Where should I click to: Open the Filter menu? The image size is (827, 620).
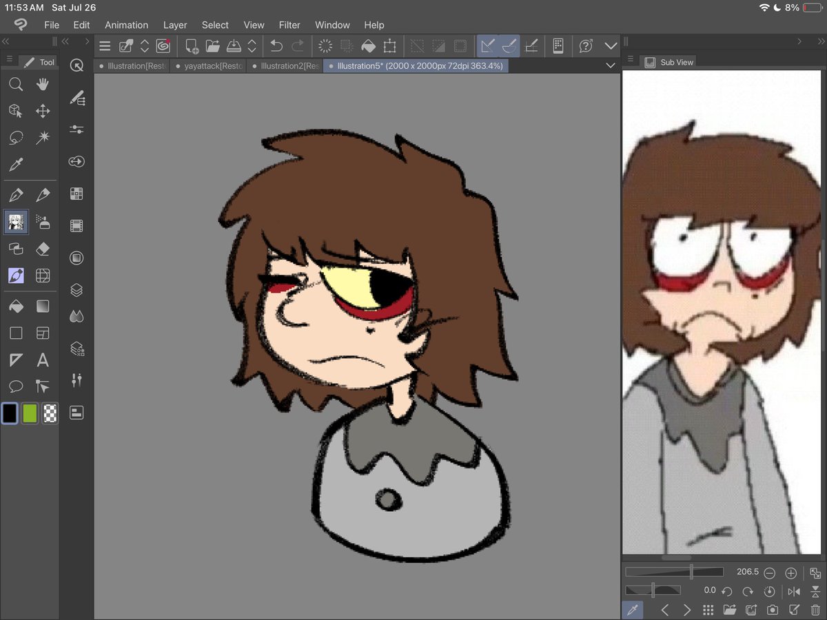click(x=289, y=25)
